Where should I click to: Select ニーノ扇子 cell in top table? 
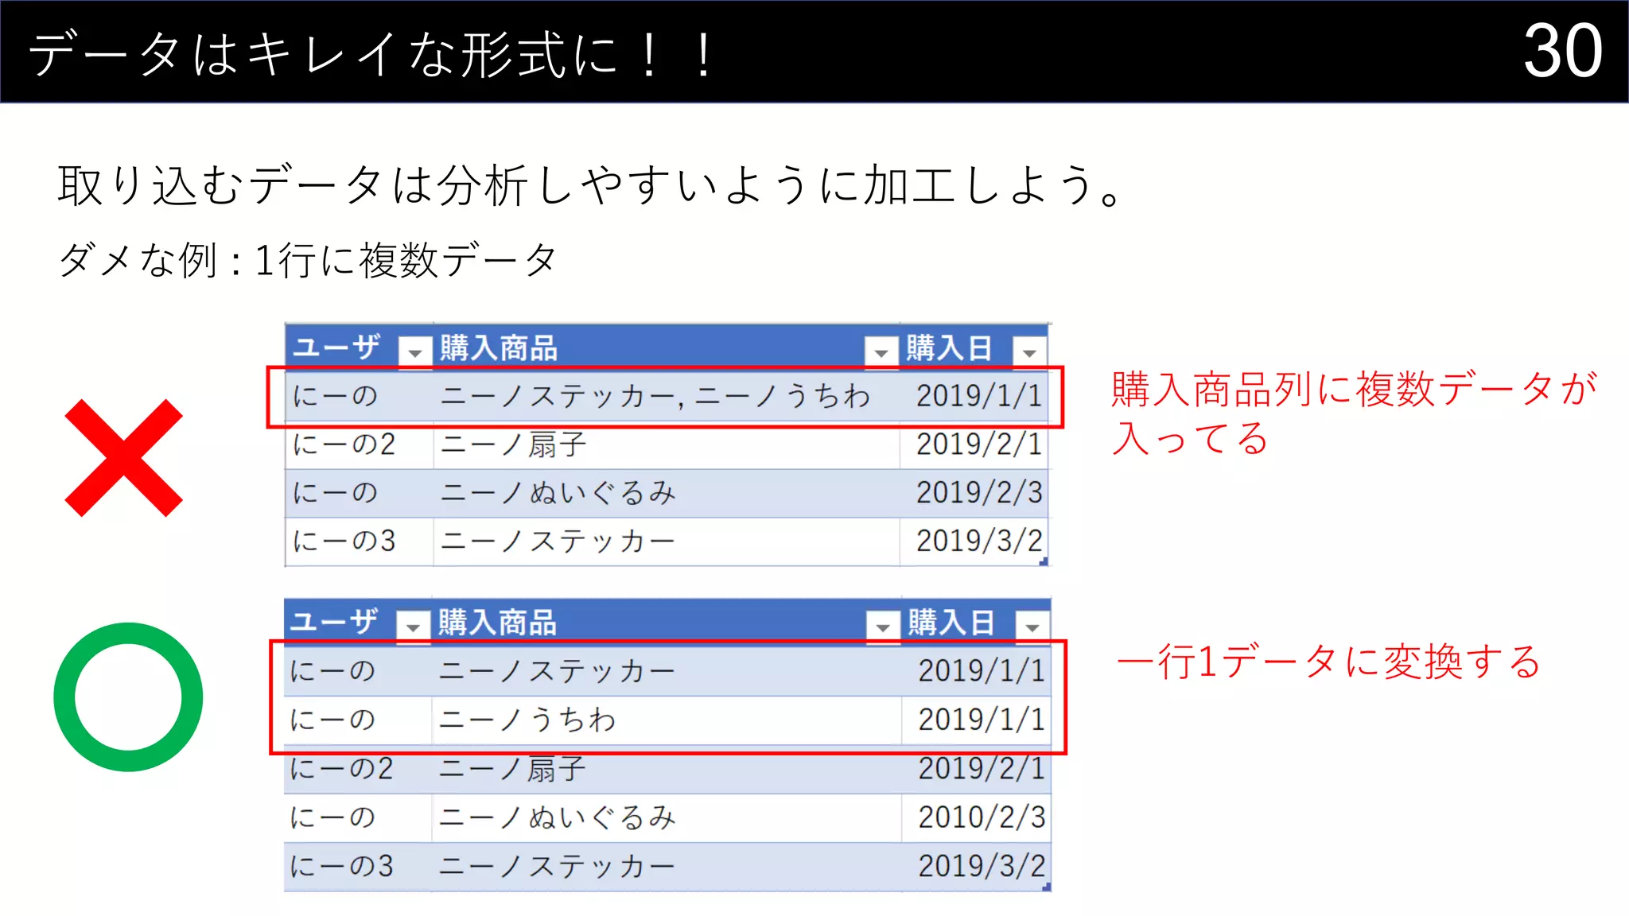514,444
